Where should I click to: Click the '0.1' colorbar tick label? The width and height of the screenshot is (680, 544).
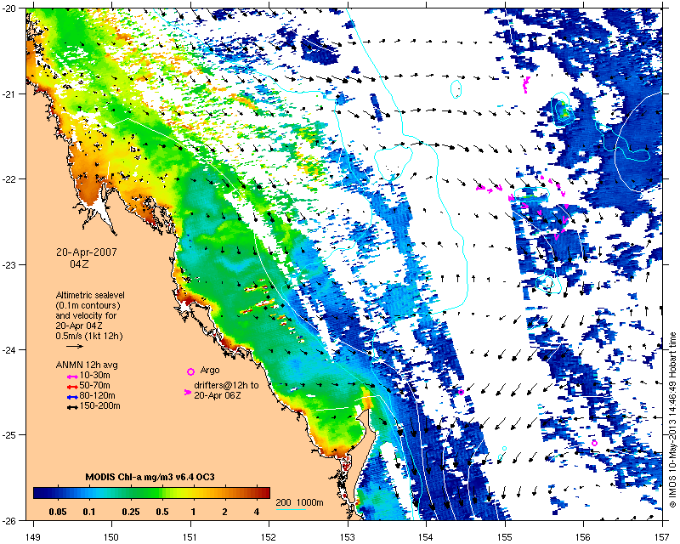coord(89,512)
